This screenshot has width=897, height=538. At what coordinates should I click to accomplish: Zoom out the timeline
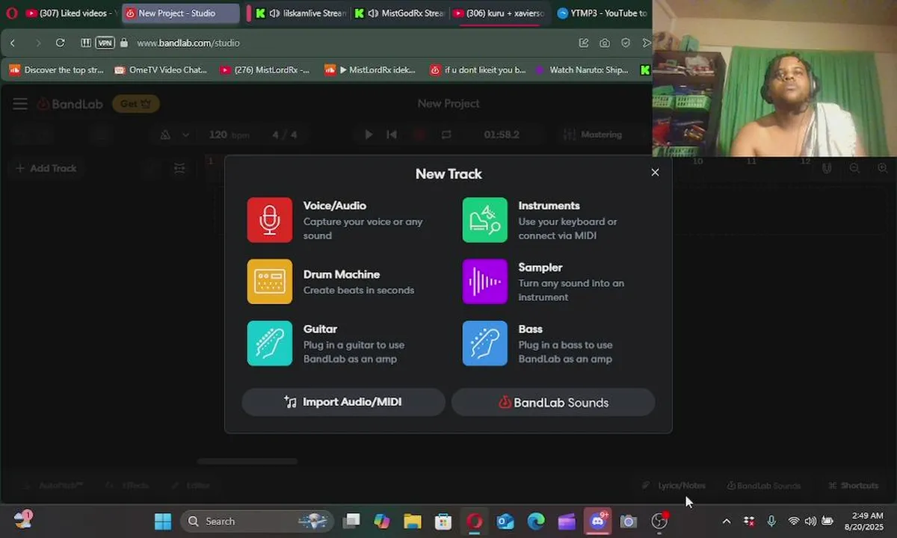click(854, 168)
